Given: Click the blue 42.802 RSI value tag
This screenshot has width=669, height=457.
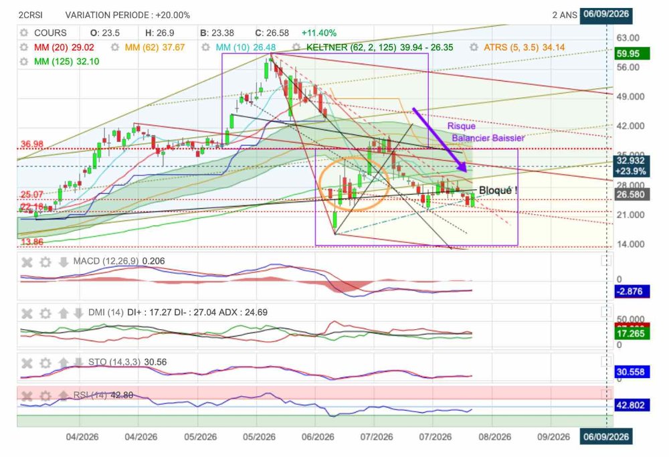Looking at the screenshot, I should pyautogui.click(x=632, y=405).
